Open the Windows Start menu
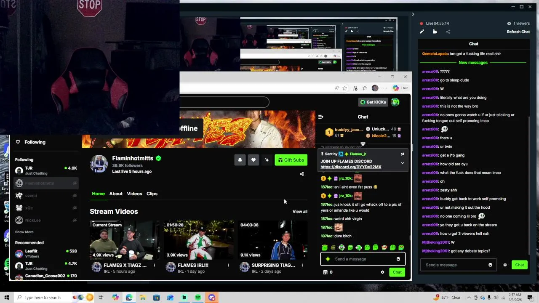 [x=7, y=298]
